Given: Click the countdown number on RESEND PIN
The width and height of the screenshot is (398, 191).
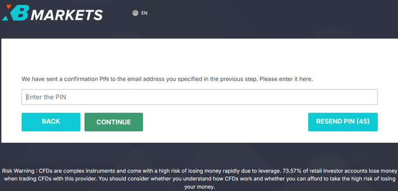Looking at the screenshot, I should click(x=363, y=121).
